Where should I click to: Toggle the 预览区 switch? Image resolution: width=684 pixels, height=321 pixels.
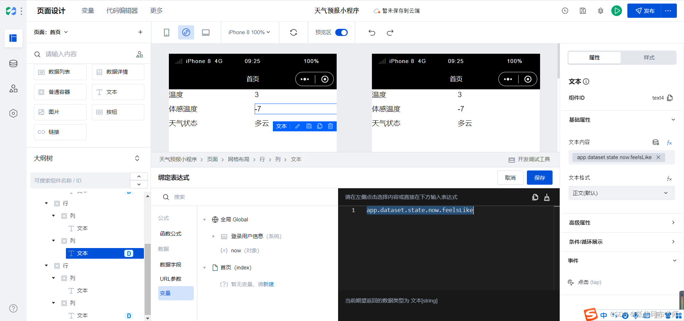point(341,32)
